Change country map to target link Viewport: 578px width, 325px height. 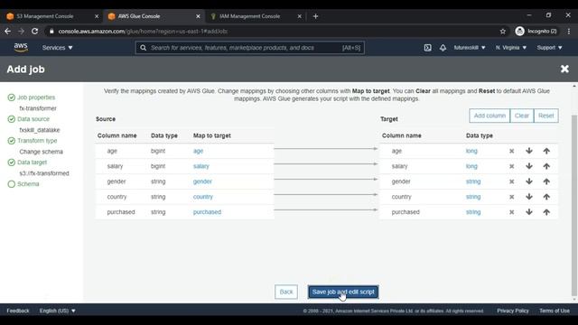tap(202, 197)
